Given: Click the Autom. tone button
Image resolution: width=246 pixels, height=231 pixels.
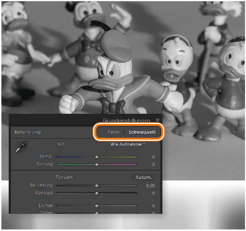Looking at the screenshot, I should pos(143,177).
